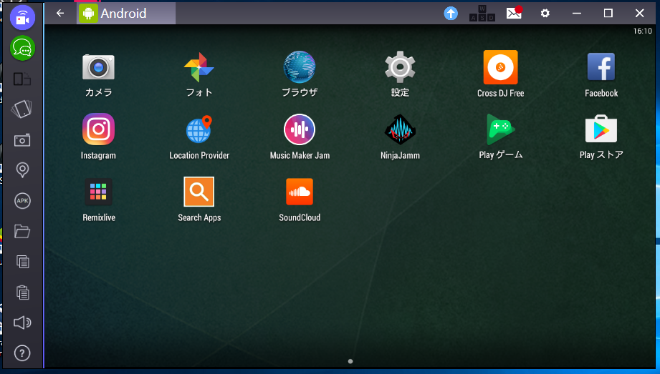This screenshot has width=660, height=374.
Task: Maximize the BlueStacks window
Action: [608, 14]
